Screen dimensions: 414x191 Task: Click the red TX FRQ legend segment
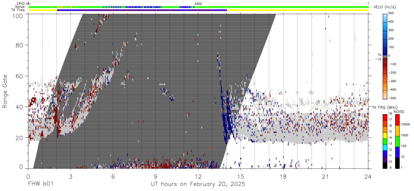(x=385, y=117)
